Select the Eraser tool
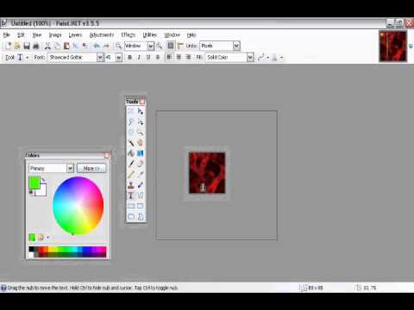Image resolution: width=414 pixels, height=310 pixels. (141, 164)
